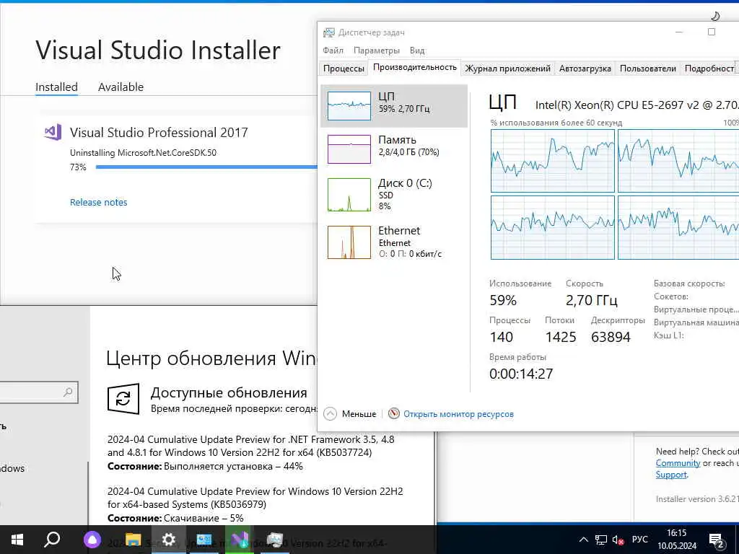The width and height of the screenshot is (739, 554).
Task: Open the Параметры menu
Action: [376, 50]
